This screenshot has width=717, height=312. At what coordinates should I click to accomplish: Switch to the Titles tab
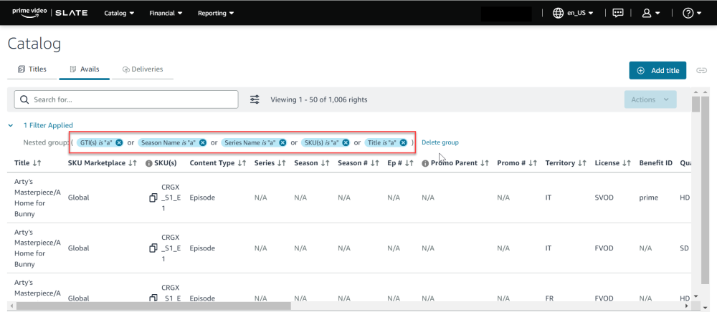tap(32, 69)
